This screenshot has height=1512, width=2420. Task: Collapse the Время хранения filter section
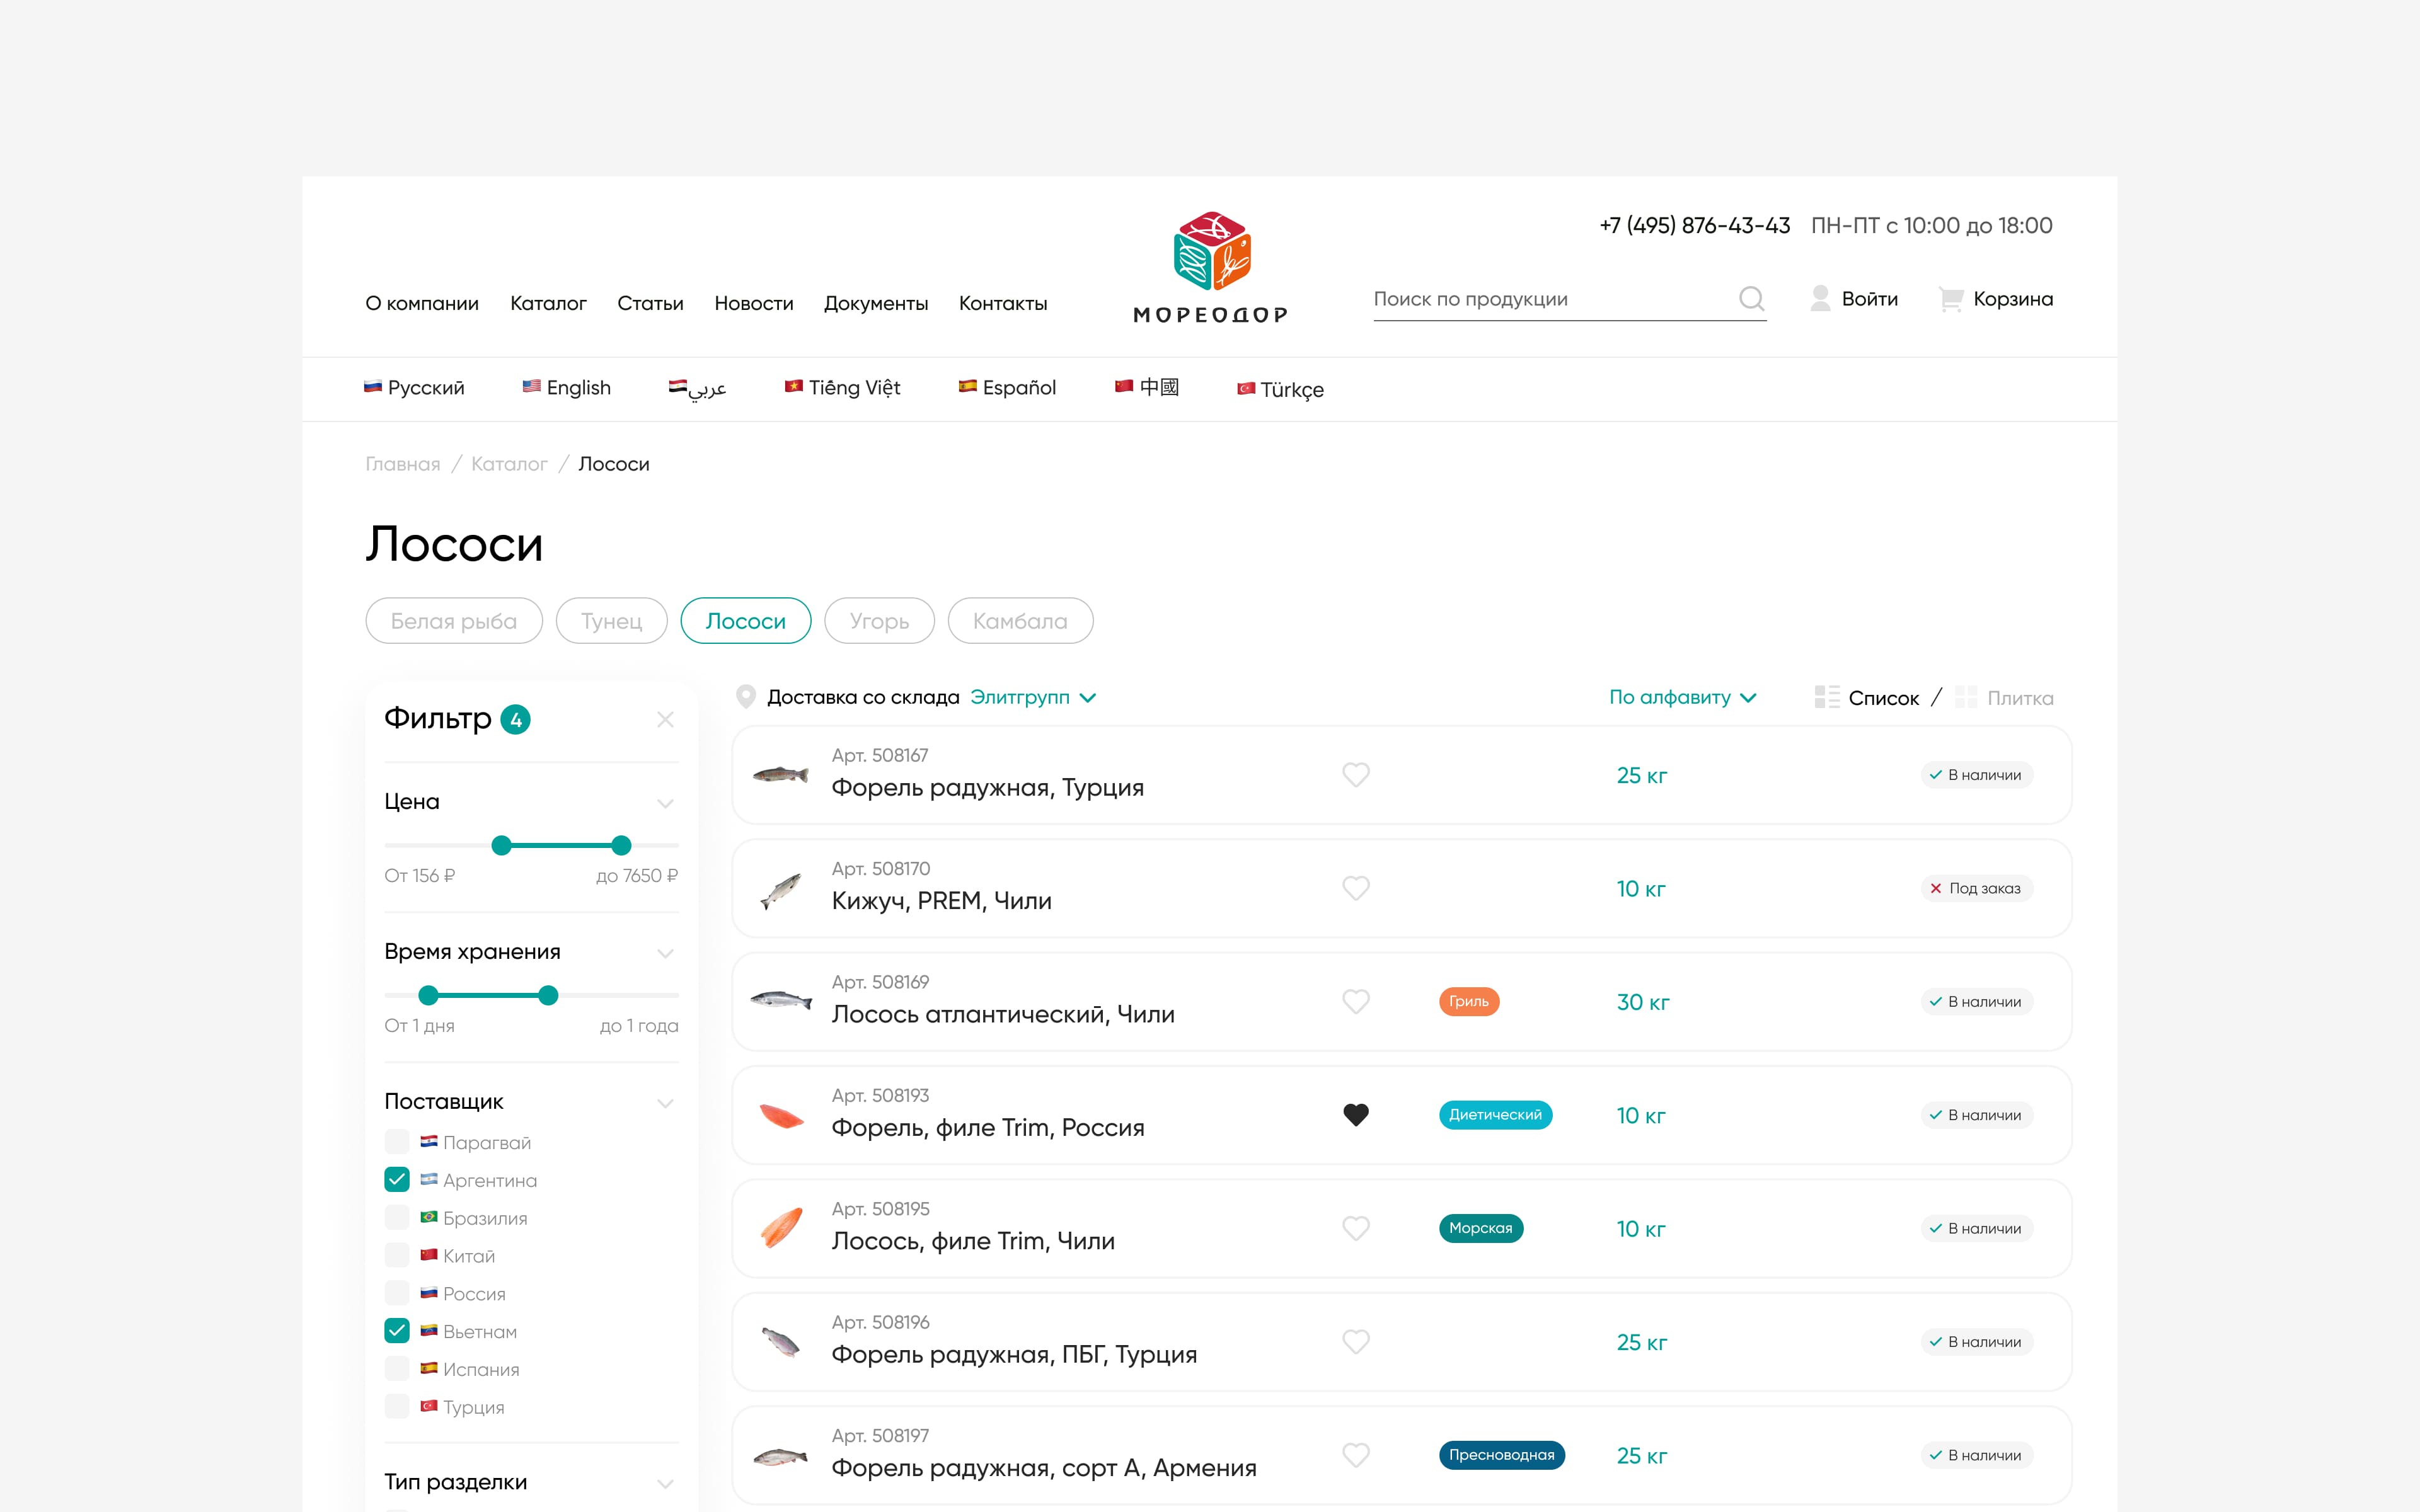point(665,952)
